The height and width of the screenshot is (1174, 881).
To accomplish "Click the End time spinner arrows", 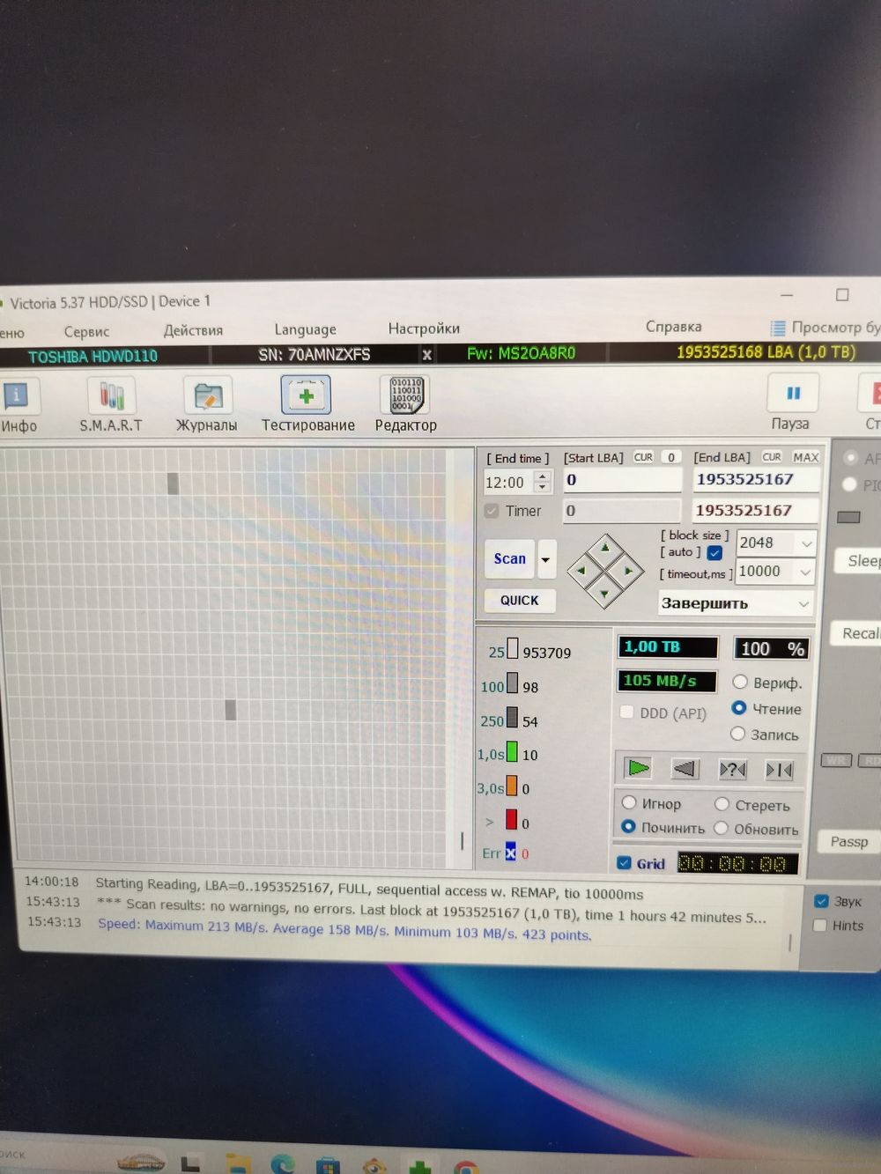I will click(543, 482).
